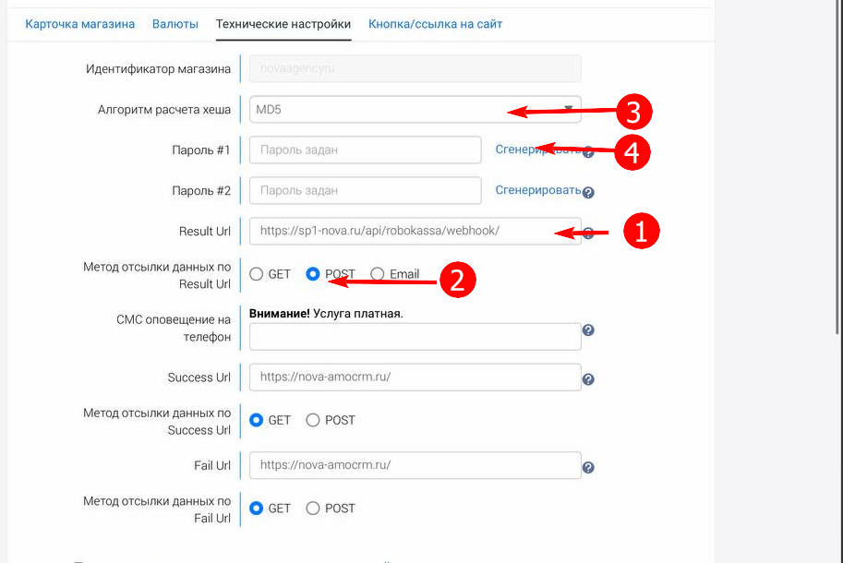
Task: Open the Валюты tab
Action: [x=175, y=23]
